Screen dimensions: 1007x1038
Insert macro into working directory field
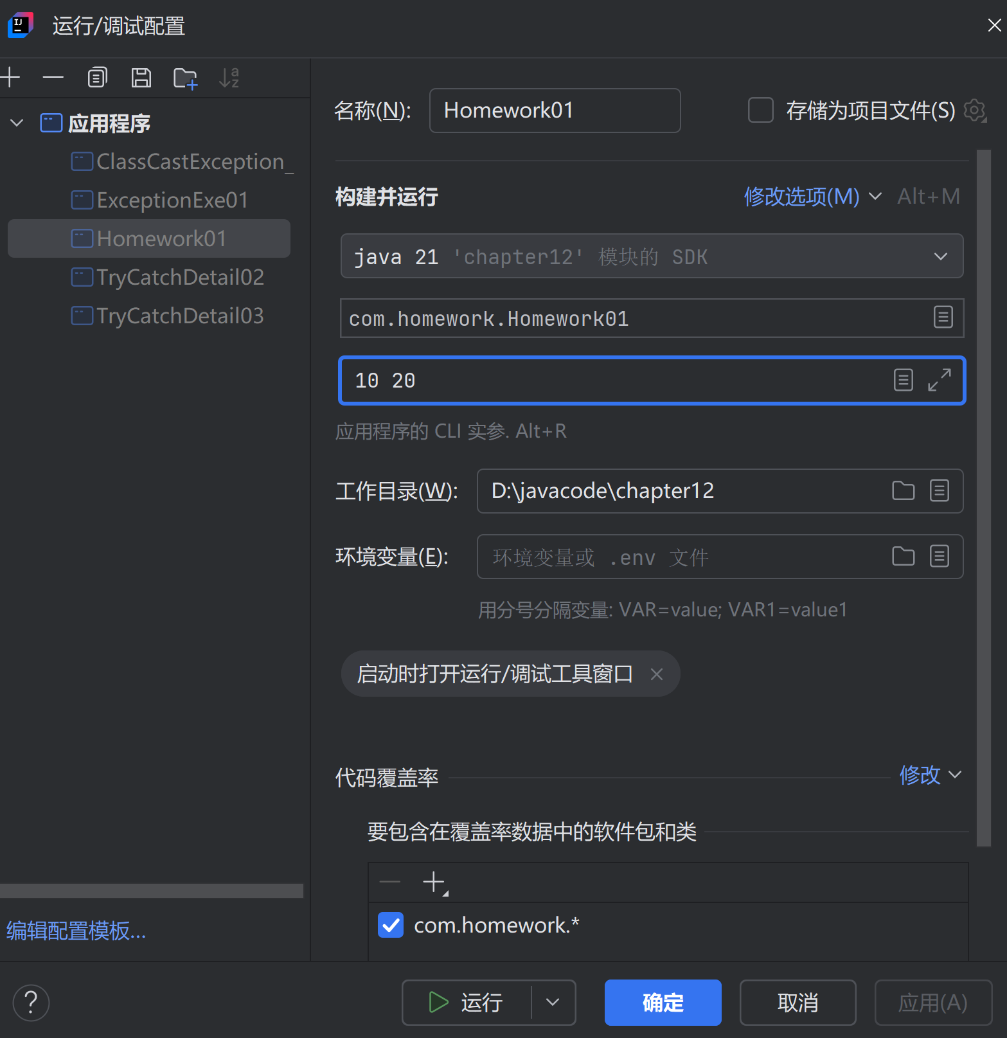939,491
